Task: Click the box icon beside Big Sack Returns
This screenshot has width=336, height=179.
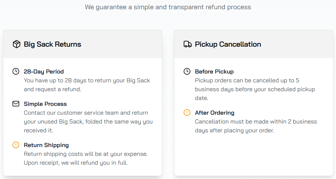Action: coord(16,44)
